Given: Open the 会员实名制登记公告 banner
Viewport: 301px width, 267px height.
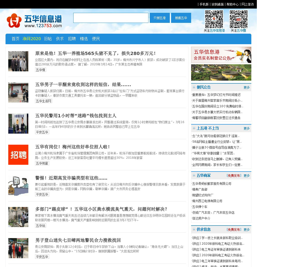Looking at the screenshot, I should coord(221,55).
